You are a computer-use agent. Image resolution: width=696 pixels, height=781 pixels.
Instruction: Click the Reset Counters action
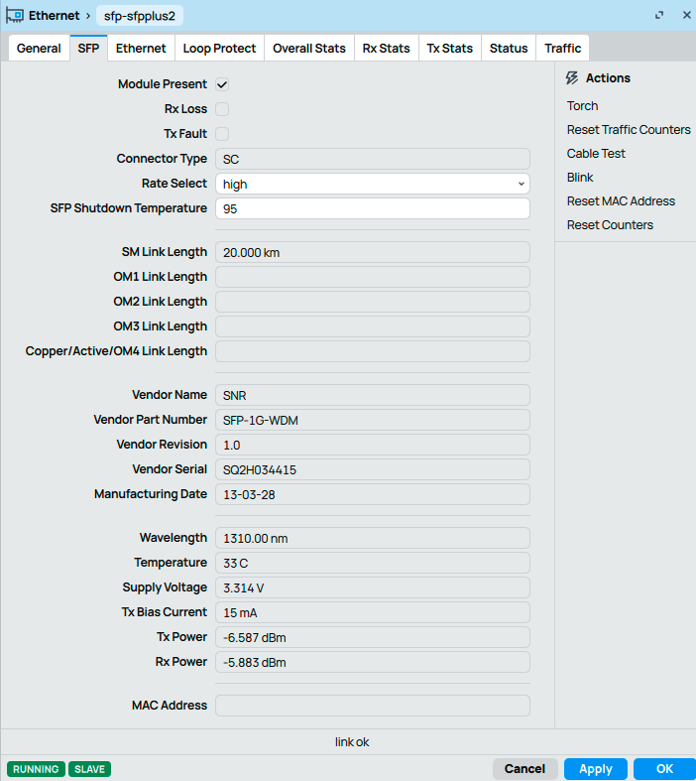click(610, 225)
